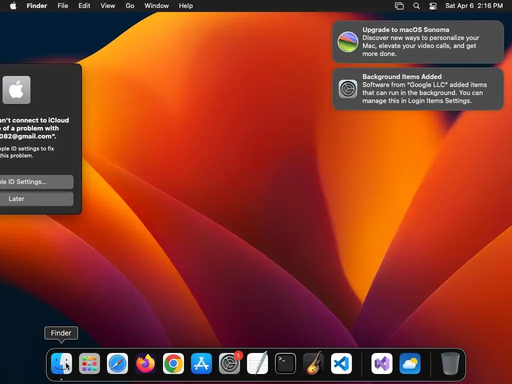The image size is (512, 384).
Task: Click the gear icon in Background Items notification
Action: tap(348, 89)
